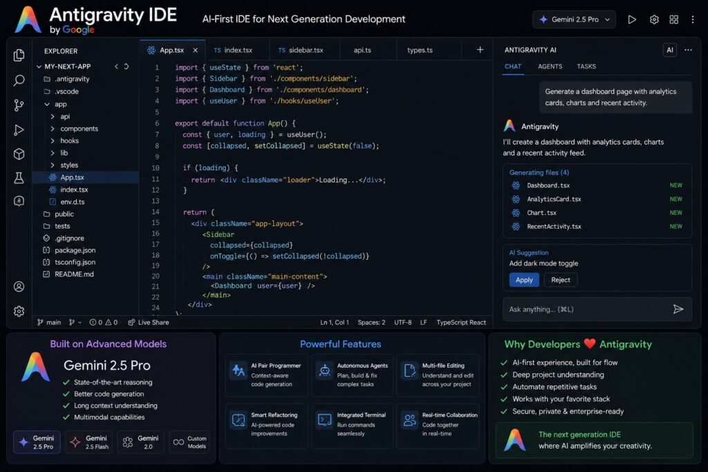Expand the lib folder
This screenshot has width=708, height=472.
tap(53, 153)
